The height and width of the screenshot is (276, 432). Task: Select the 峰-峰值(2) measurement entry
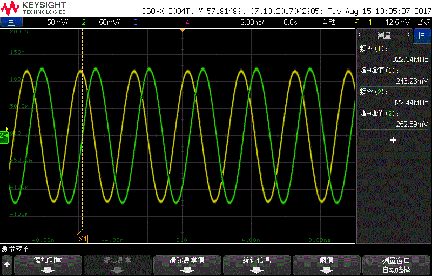pyautogui.click(x=394, y=119)
